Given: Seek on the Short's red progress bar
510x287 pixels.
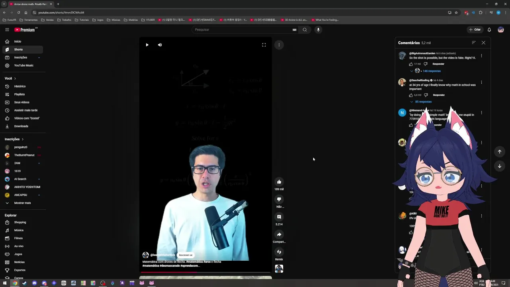Looking at the screenshot, I should tap(206, 272).
